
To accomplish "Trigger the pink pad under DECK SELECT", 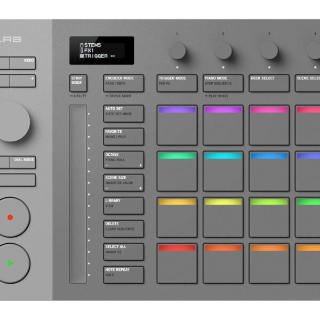I will 269,125.
